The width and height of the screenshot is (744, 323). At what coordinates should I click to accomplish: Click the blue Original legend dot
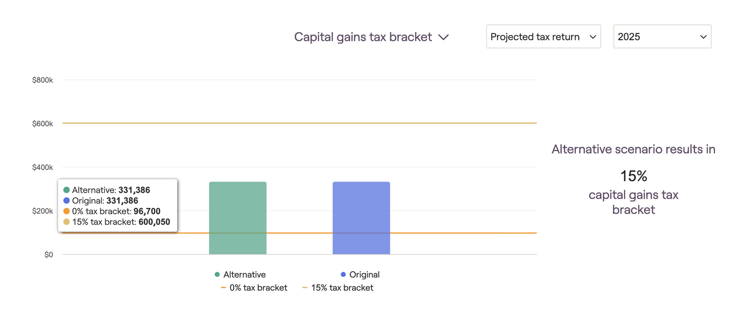[x=343, y=275]
